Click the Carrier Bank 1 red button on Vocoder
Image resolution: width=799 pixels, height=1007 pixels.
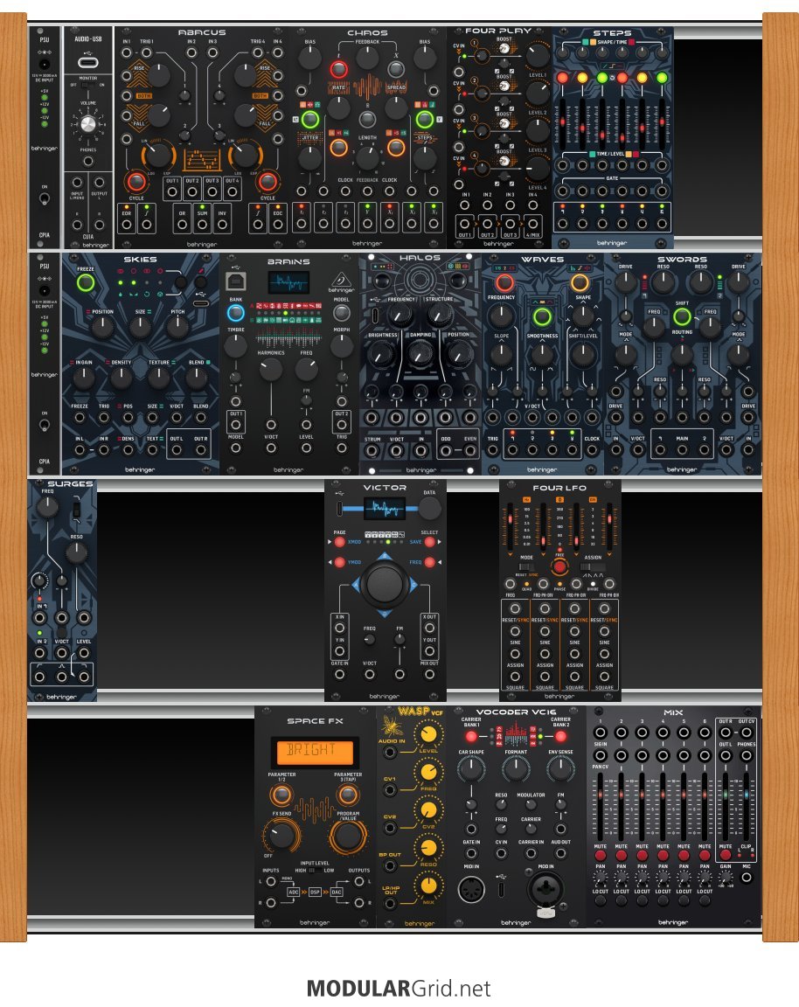(x=471, y=737)
